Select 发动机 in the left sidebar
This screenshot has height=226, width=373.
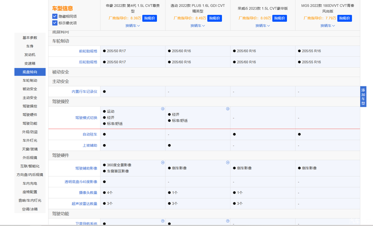[x=30, y=55]
